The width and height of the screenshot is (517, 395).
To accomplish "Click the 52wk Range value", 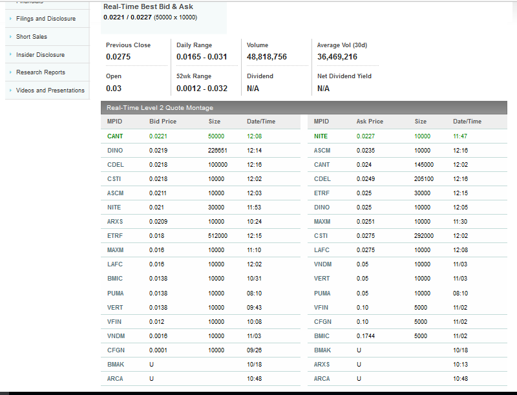I will pos(202,89).
